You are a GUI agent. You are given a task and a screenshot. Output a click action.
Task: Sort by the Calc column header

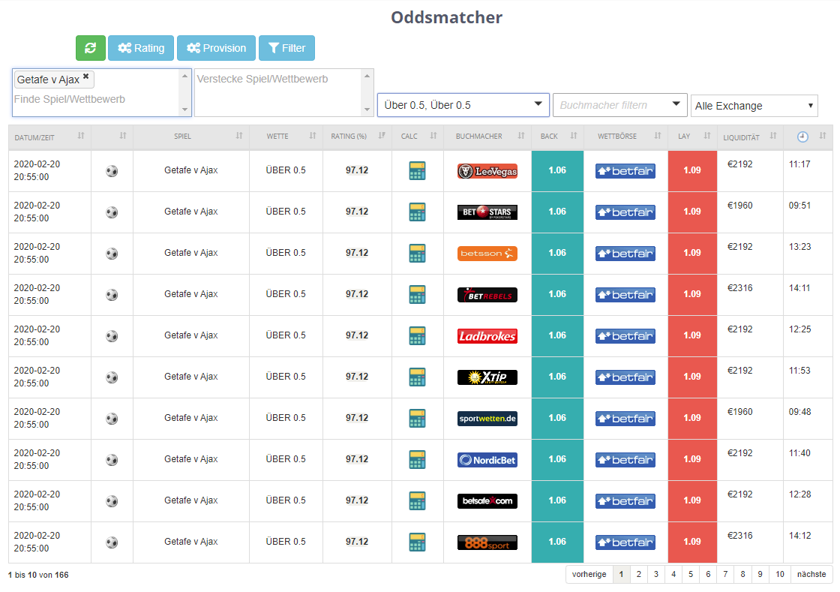417,137
